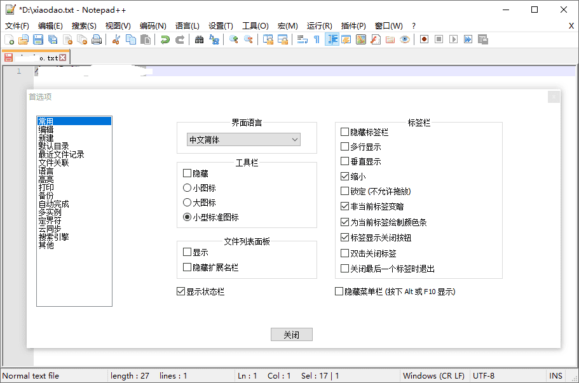The height and width of the screenshot is (383, 579).
Task: Click the Cut scissors icon
Action: coord(116,39)
